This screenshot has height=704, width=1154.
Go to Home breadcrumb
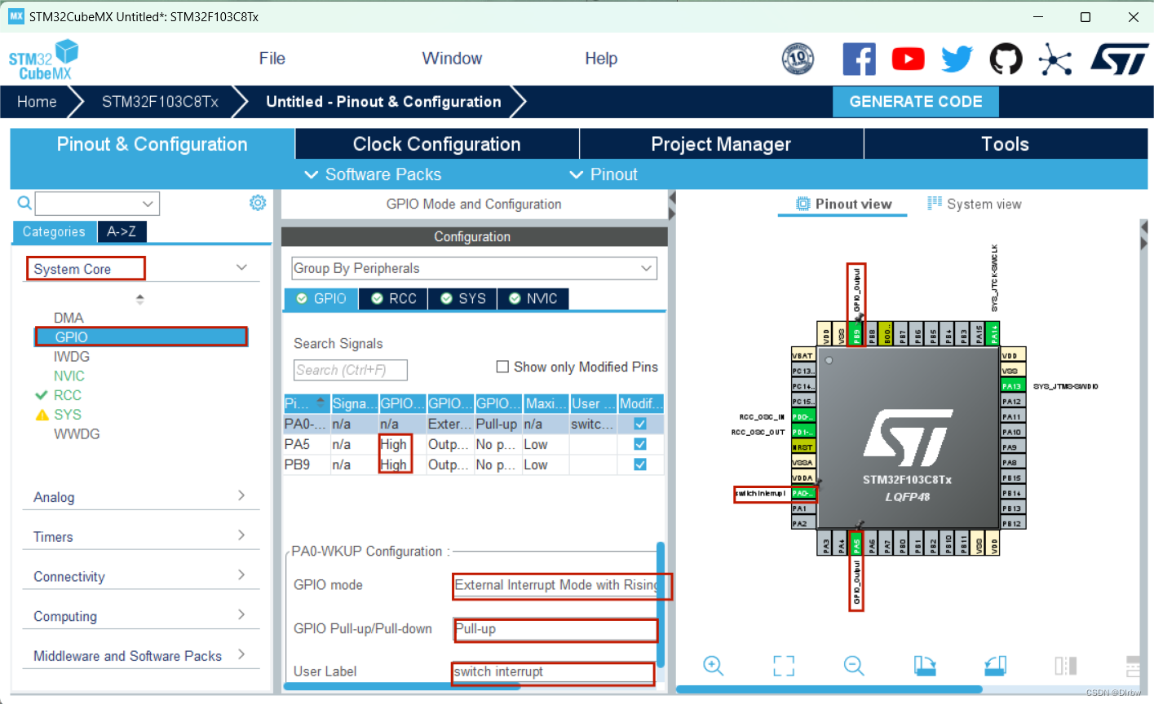(x=38, y=102)
